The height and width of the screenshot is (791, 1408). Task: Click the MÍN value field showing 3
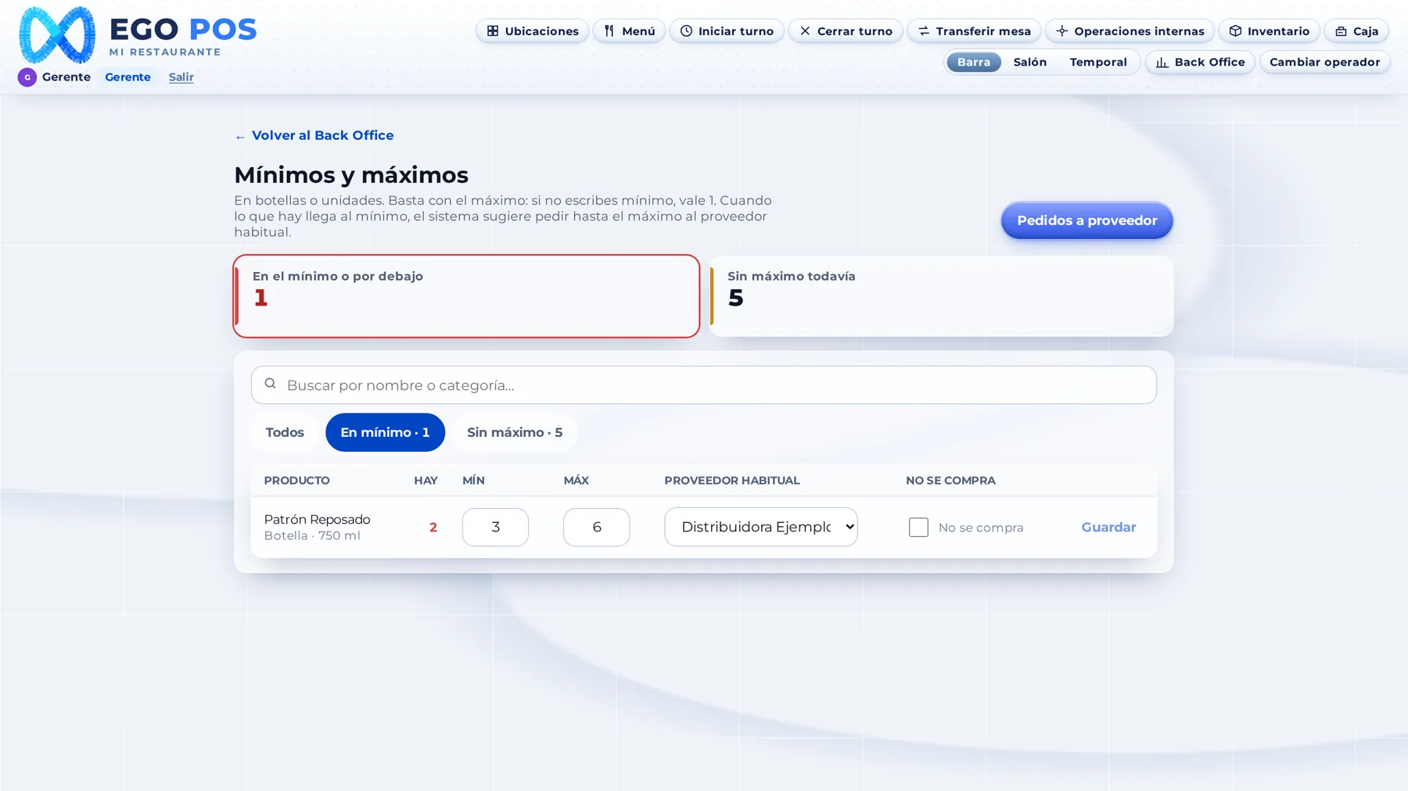(495, 527)
